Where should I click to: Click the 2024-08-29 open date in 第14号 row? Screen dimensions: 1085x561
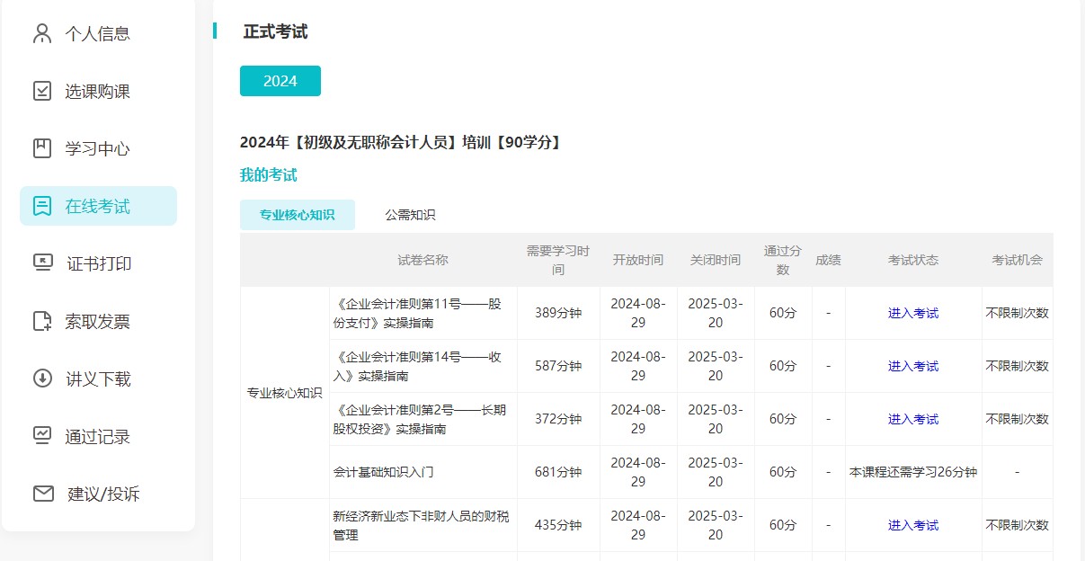pos(638,366)
